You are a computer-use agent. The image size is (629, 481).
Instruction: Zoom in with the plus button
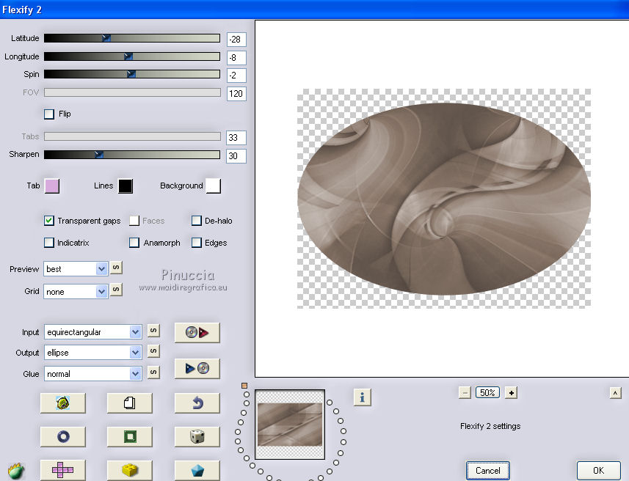coord(511,392)
